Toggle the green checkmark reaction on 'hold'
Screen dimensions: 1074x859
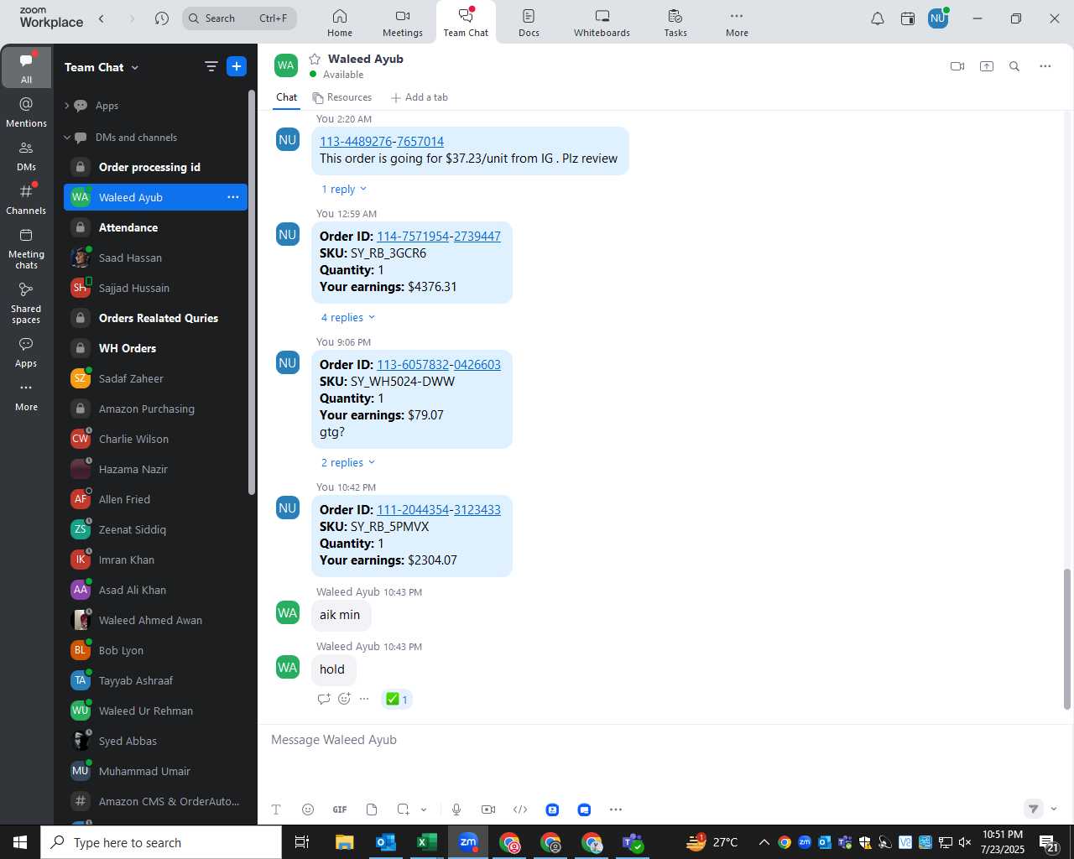[x=397, y=700]
